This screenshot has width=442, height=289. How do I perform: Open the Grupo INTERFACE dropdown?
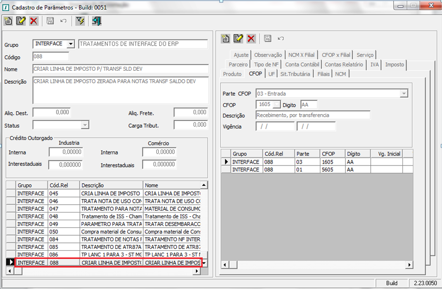(x=71, y=44)
